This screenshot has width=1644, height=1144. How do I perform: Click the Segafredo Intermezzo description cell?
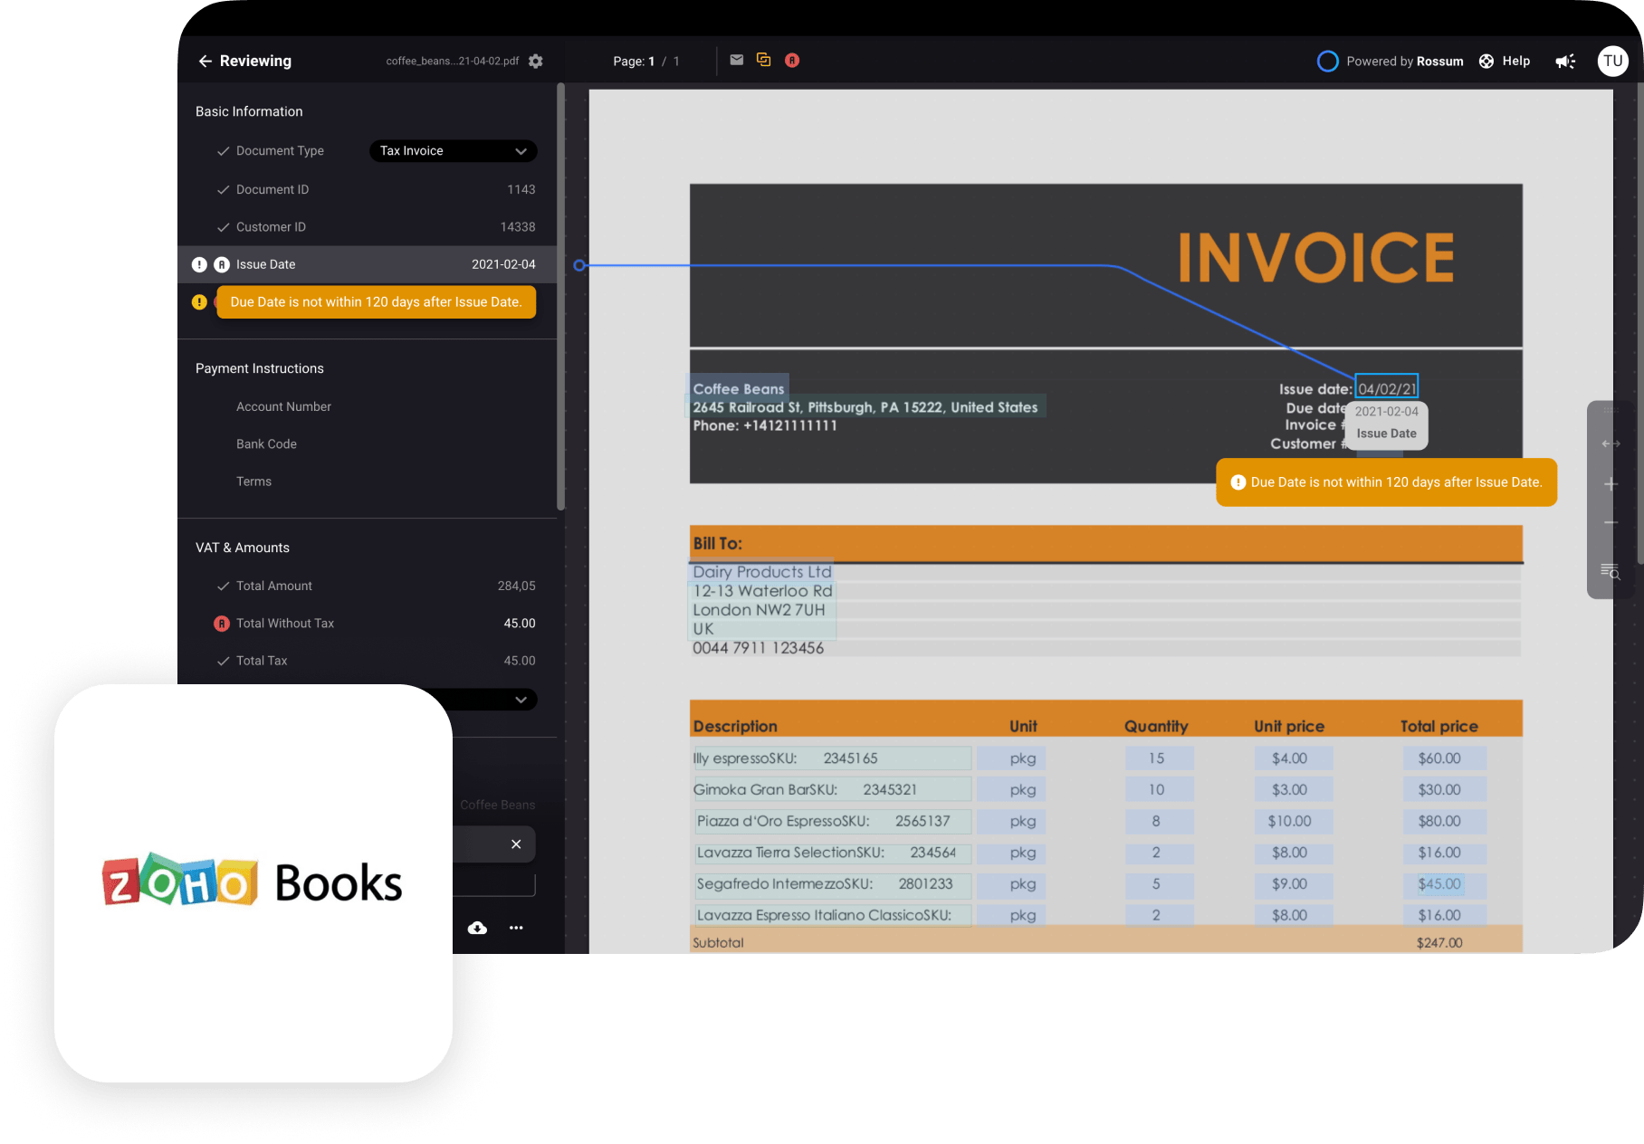point(833,884)
